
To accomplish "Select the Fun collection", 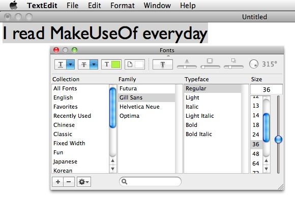I will click(80, 152).
